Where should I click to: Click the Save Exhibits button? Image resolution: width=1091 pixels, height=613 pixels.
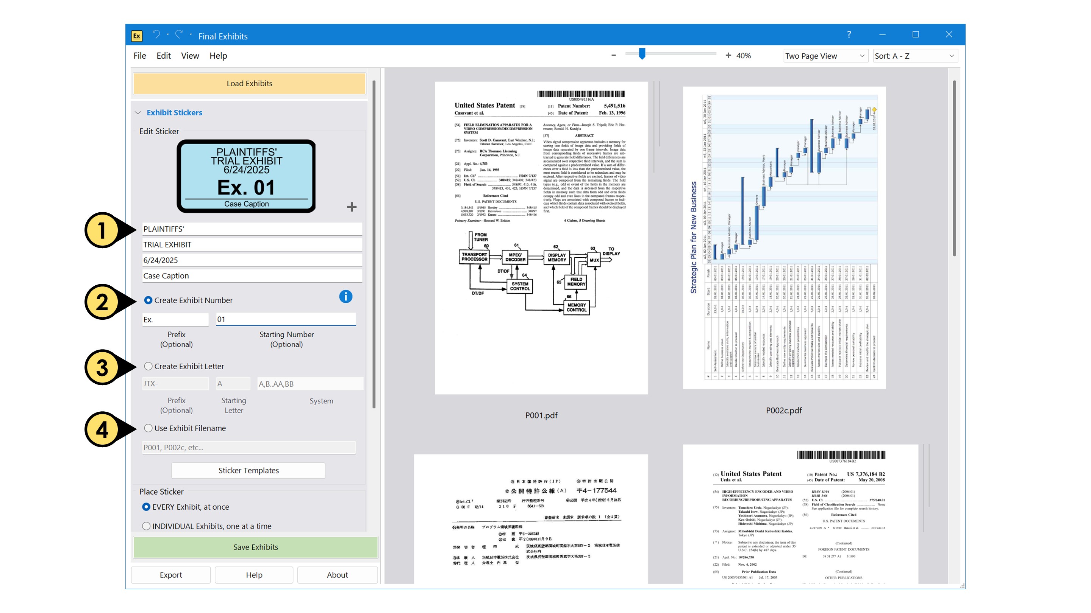tap(255, 547)
